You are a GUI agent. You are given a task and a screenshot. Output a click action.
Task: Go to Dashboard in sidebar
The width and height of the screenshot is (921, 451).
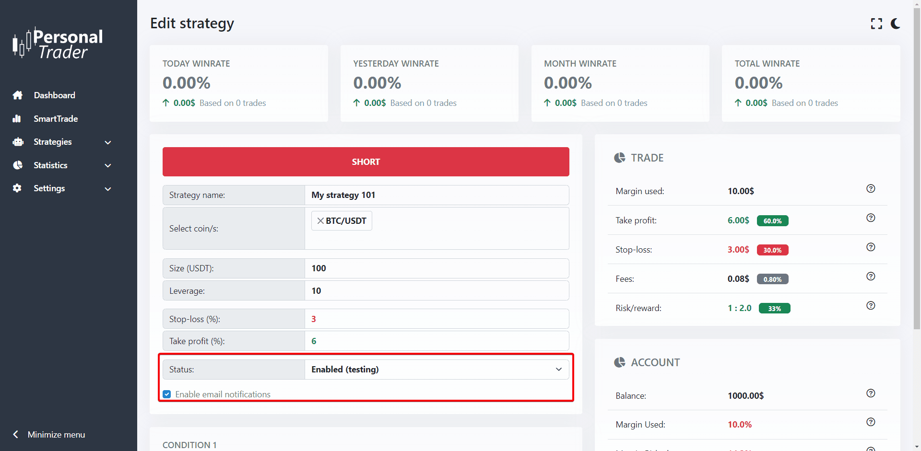click(x=54, y=95)
